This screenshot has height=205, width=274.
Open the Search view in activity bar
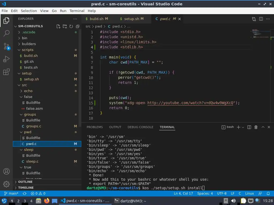(x=6, y=33)
